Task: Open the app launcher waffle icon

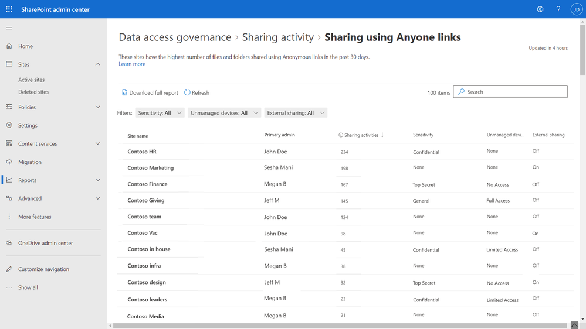Action: coord(9,9)
